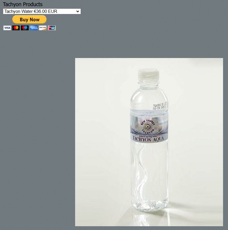Open the water bottle product photo
This screenshot has width=228, height=230.
coord(149,142)
